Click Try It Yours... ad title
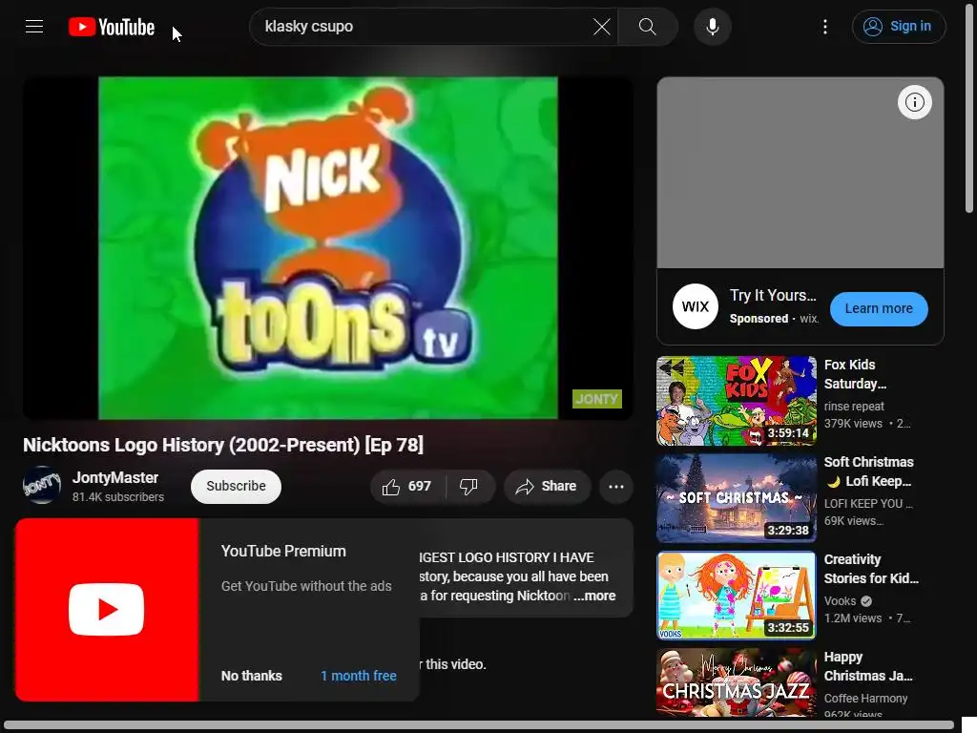Screen dimensions: 977x733 773,296
